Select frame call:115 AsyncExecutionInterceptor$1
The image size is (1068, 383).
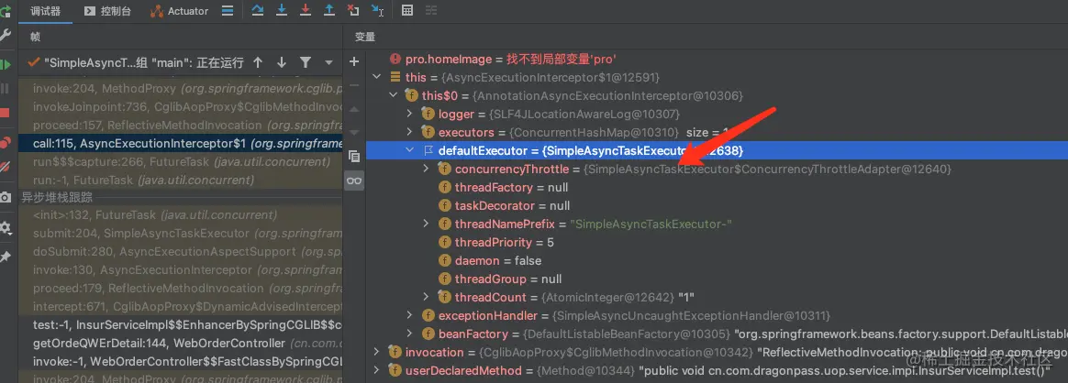pos(180,144)
